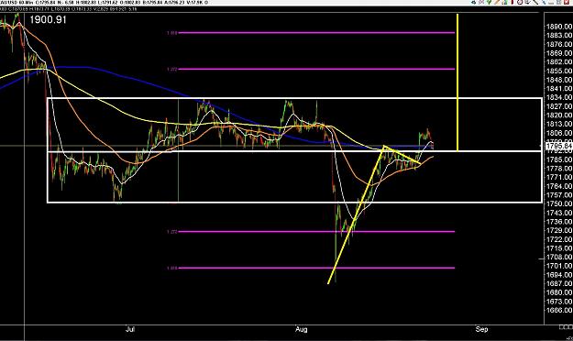Click the clock icon in top toolbar

[520, 2]
